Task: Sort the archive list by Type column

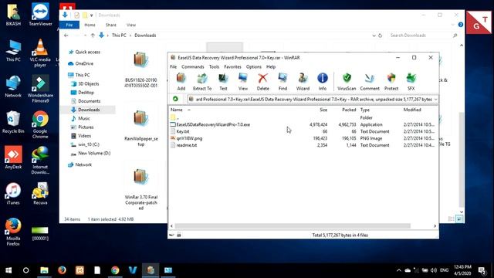Action: (365, 110)
